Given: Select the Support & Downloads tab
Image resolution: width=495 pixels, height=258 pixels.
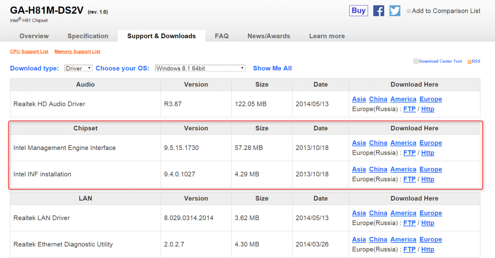Looking at the screenshot, I should pyautogui.click(x=162, y=36).
